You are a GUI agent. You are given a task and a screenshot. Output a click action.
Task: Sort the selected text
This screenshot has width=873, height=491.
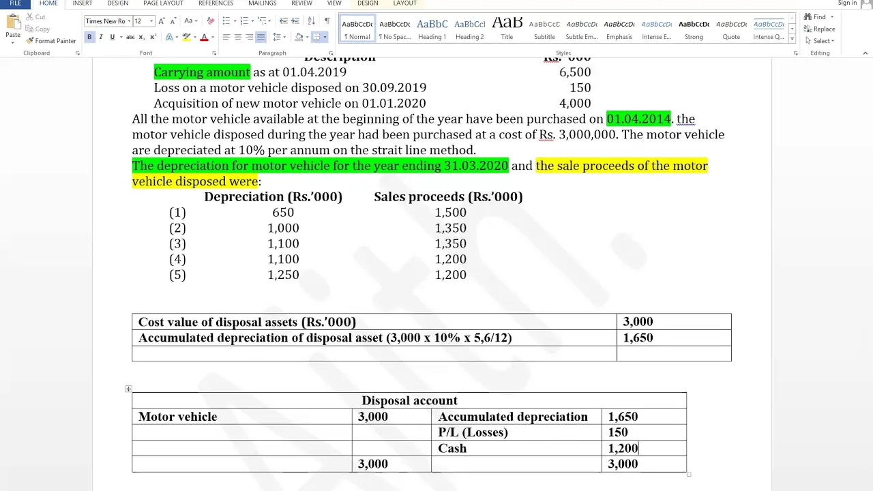[x=312, y=21]
